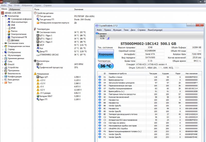
Task: Expand the Системная плата tree node
Action: [3, 43]
